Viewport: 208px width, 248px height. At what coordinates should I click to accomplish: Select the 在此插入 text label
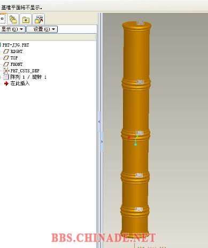[x=20, y=84]
